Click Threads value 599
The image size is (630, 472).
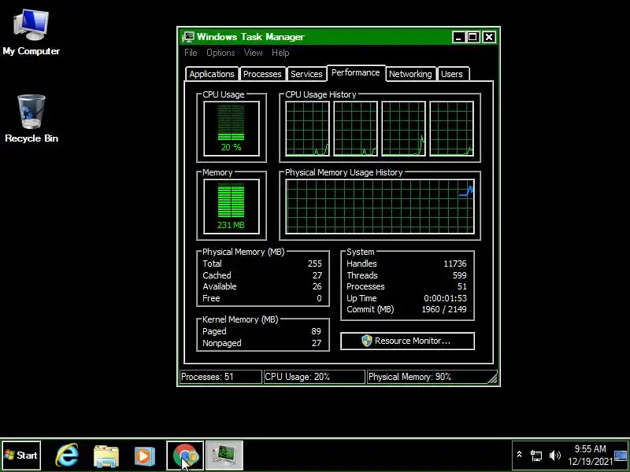click(x=460, y=275)
